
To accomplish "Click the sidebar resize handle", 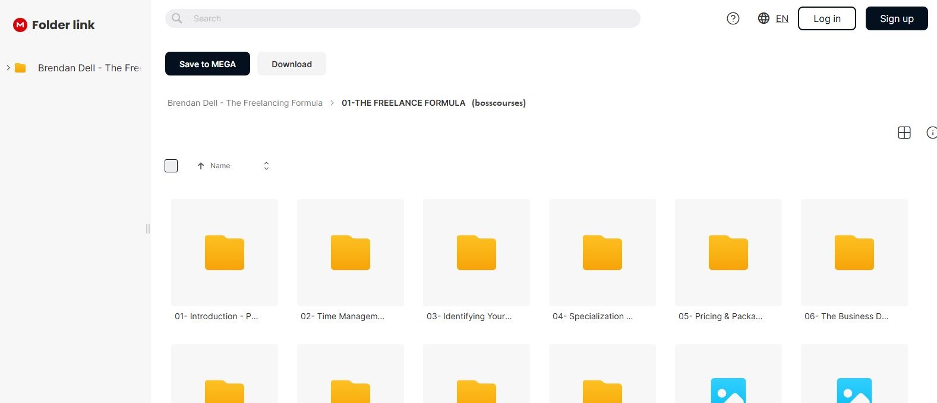I will click(148, 229).
